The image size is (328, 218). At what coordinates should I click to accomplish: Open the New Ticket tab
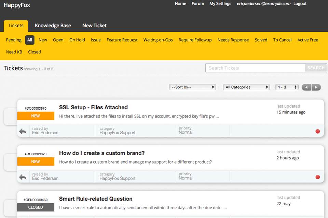(94, 26)
